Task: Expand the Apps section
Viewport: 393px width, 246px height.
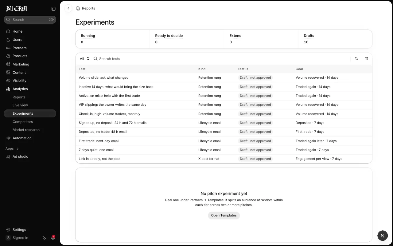Action: (12, 149)
